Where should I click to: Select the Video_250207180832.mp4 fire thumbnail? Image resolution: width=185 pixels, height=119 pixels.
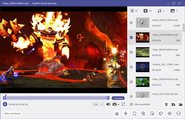point(142,37)
